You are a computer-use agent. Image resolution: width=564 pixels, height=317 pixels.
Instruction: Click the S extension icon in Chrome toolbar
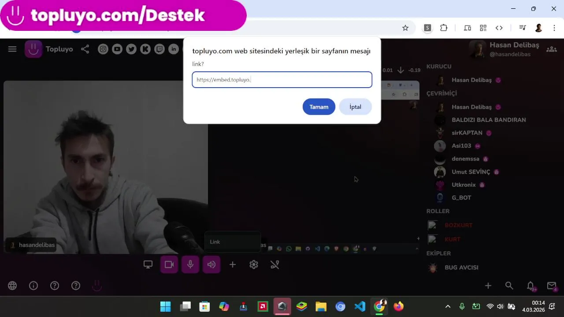click(x=427, y=28)
